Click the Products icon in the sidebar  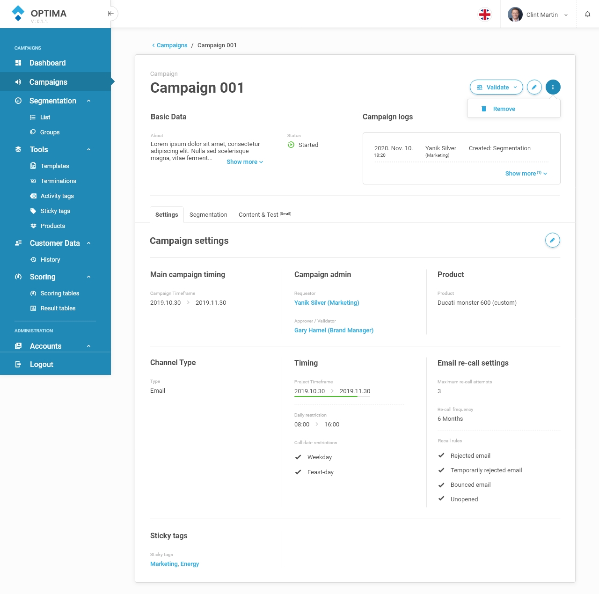(33, 226)
